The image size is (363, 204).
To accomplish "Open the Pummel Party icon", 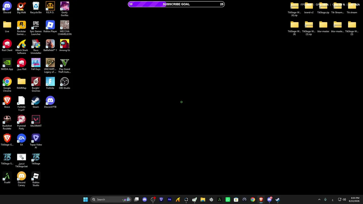I will pos(22,122).
